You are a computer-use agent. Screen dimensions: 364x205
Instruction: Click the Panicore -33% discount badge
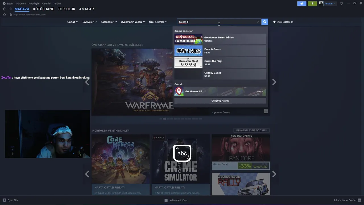pyautogui.click(x=245, y=166)
